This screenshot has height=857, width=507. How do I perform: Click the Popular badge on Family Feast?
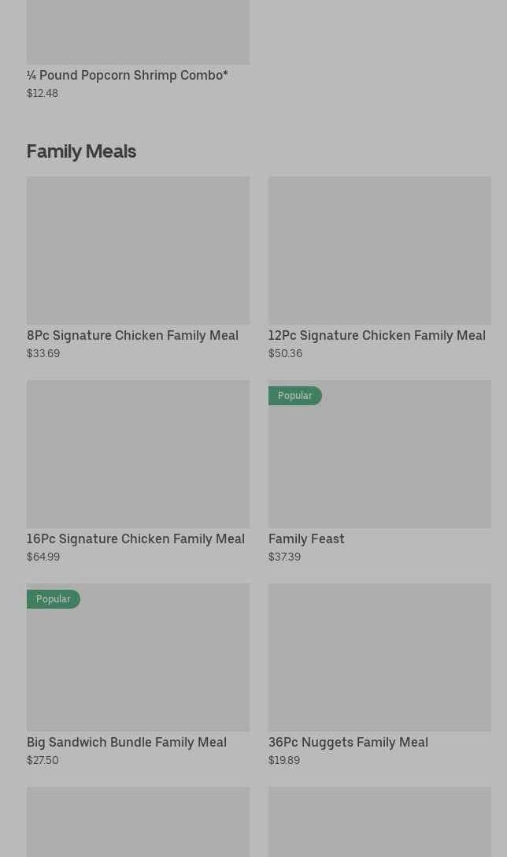click(294, 396)
